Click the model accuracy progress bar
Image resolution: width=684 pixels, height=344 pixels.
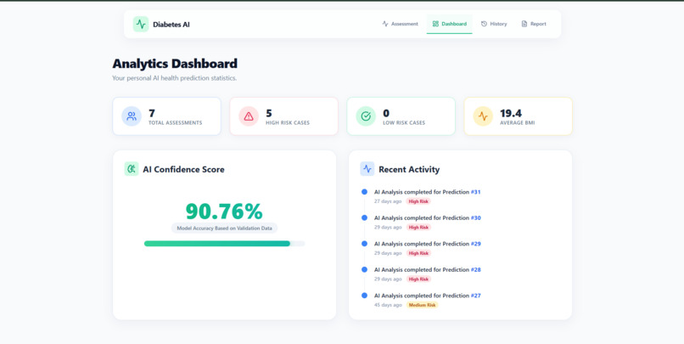click(224, 244)
